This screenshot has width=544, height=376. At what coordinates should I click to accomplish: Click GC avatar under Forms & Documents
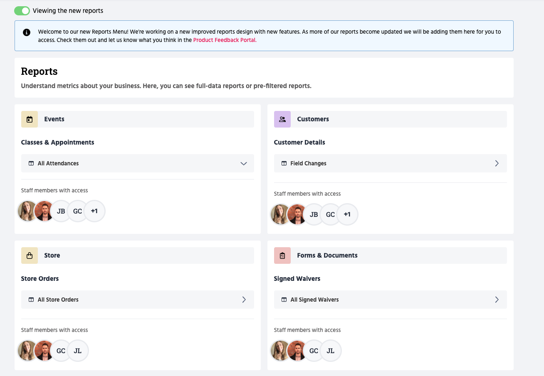tap(314, 351)
